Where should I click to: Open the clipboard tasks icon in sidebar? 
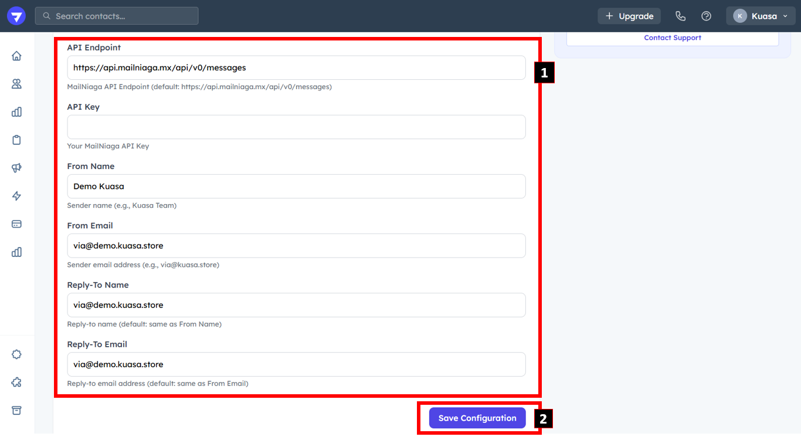[x=16, y=140]
